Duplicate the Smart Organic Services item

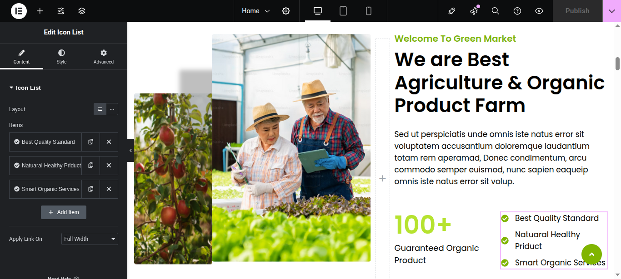(x=90, y=189)
